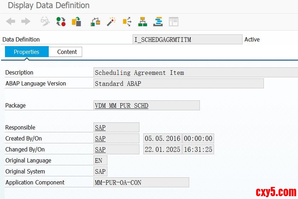
Task: Open the Display Object List hierarchy icon
Action: click(x=143, y=22)
